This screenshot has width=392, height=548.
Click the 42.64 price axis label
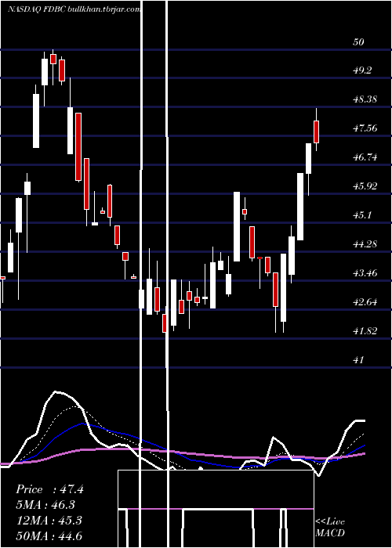coord(365,302)
